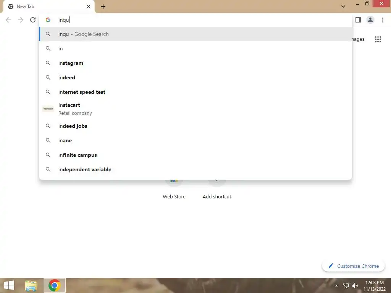Click the browser back arrow
The image size is (391, 293).
coord(8,20)
